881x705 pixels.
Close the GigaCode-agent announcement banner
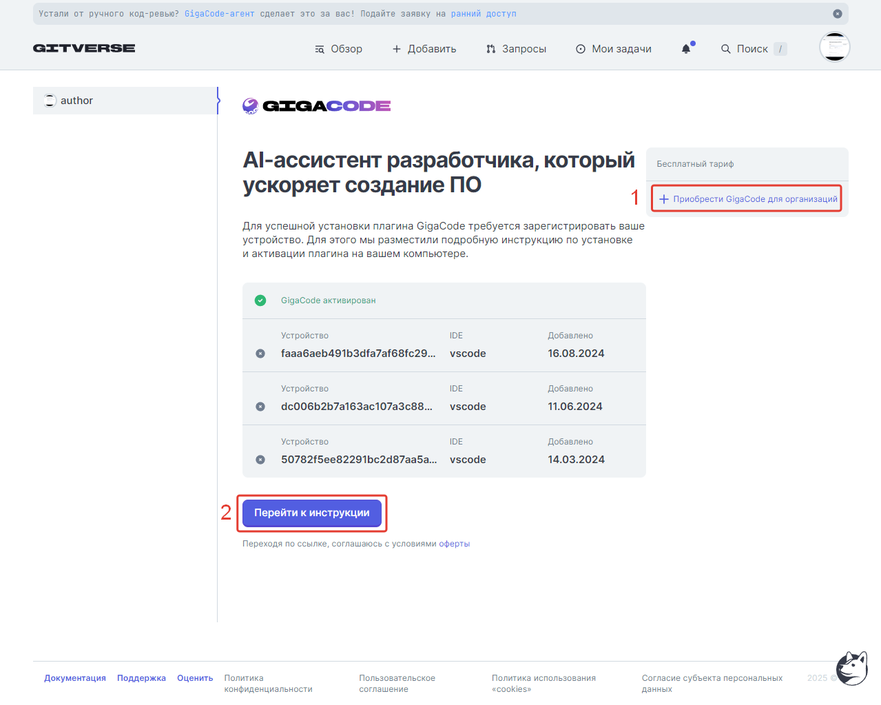[x=838, y=14]
